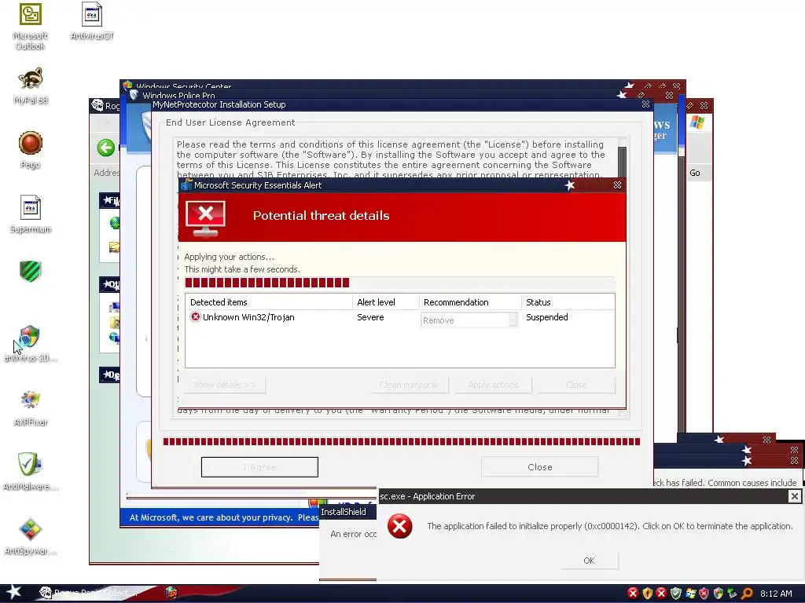Click the Detected items column header

click(269, 302)
